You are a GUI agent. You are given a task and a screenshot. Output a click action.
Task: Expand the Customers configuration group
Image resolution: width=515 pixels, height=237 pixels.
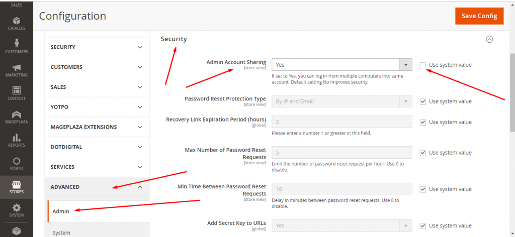(97, 67)
